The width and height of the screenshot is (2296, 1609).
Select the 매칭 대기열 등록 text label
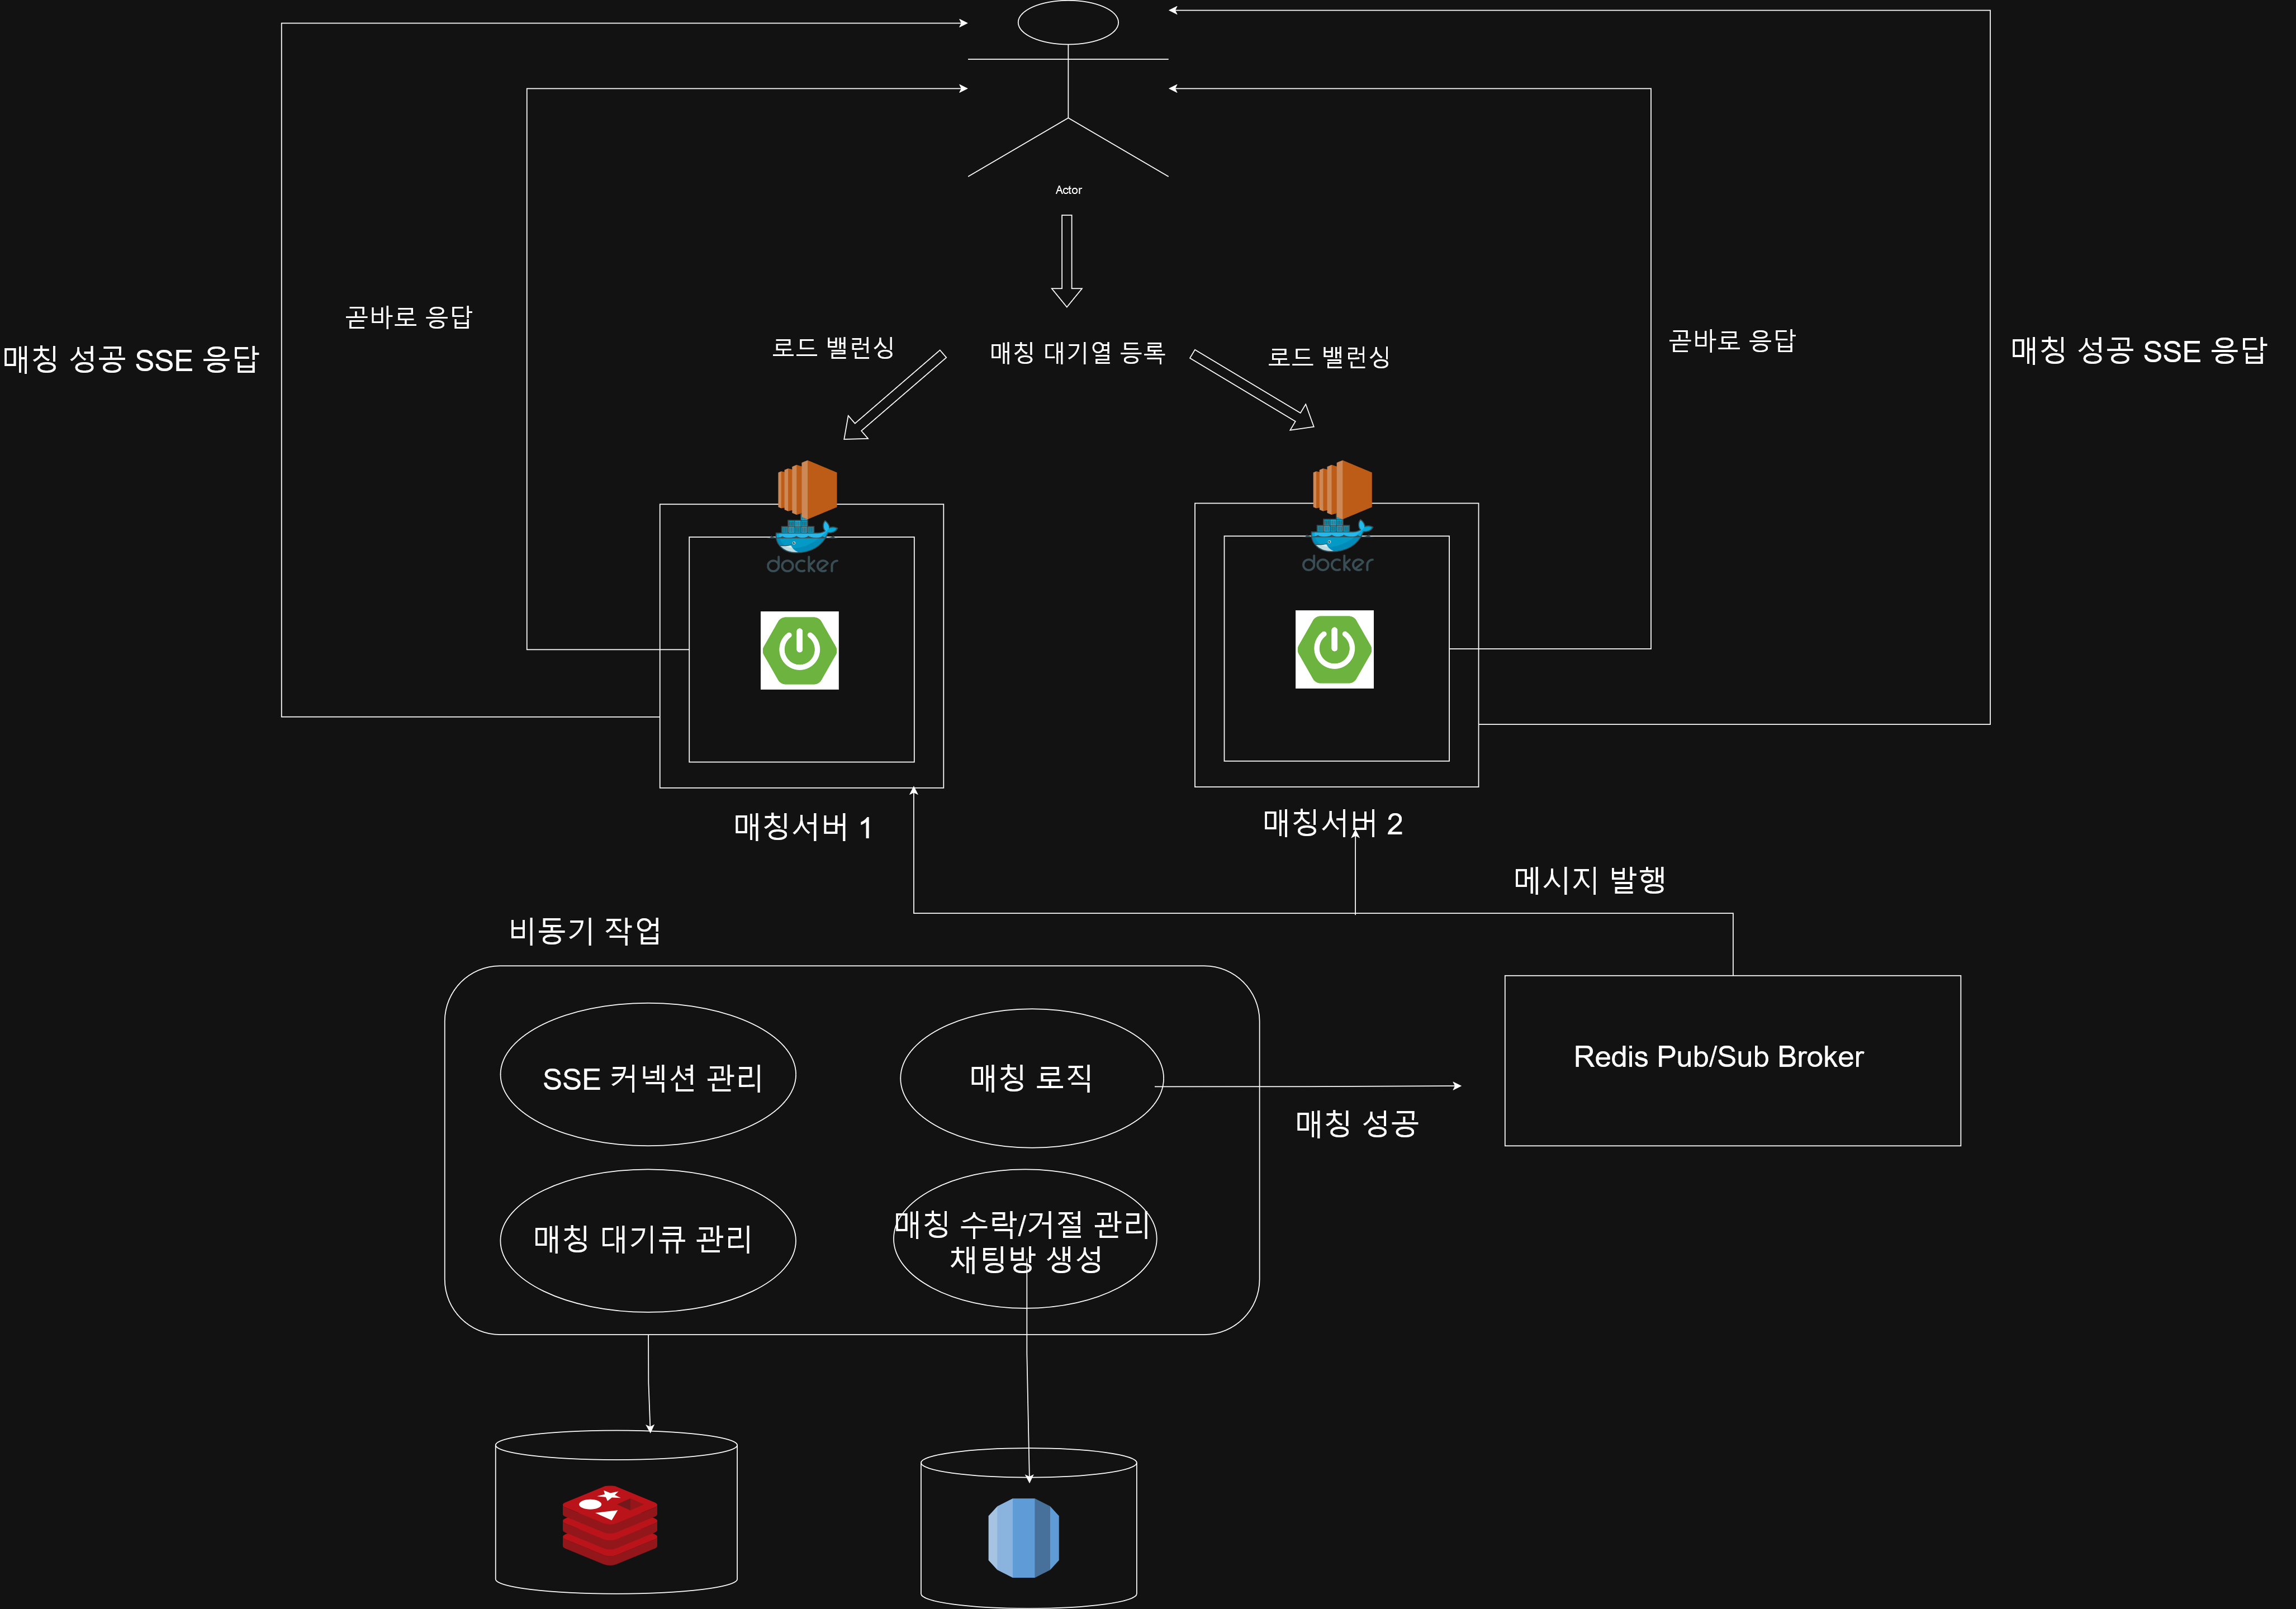[x=1077, y=353]
